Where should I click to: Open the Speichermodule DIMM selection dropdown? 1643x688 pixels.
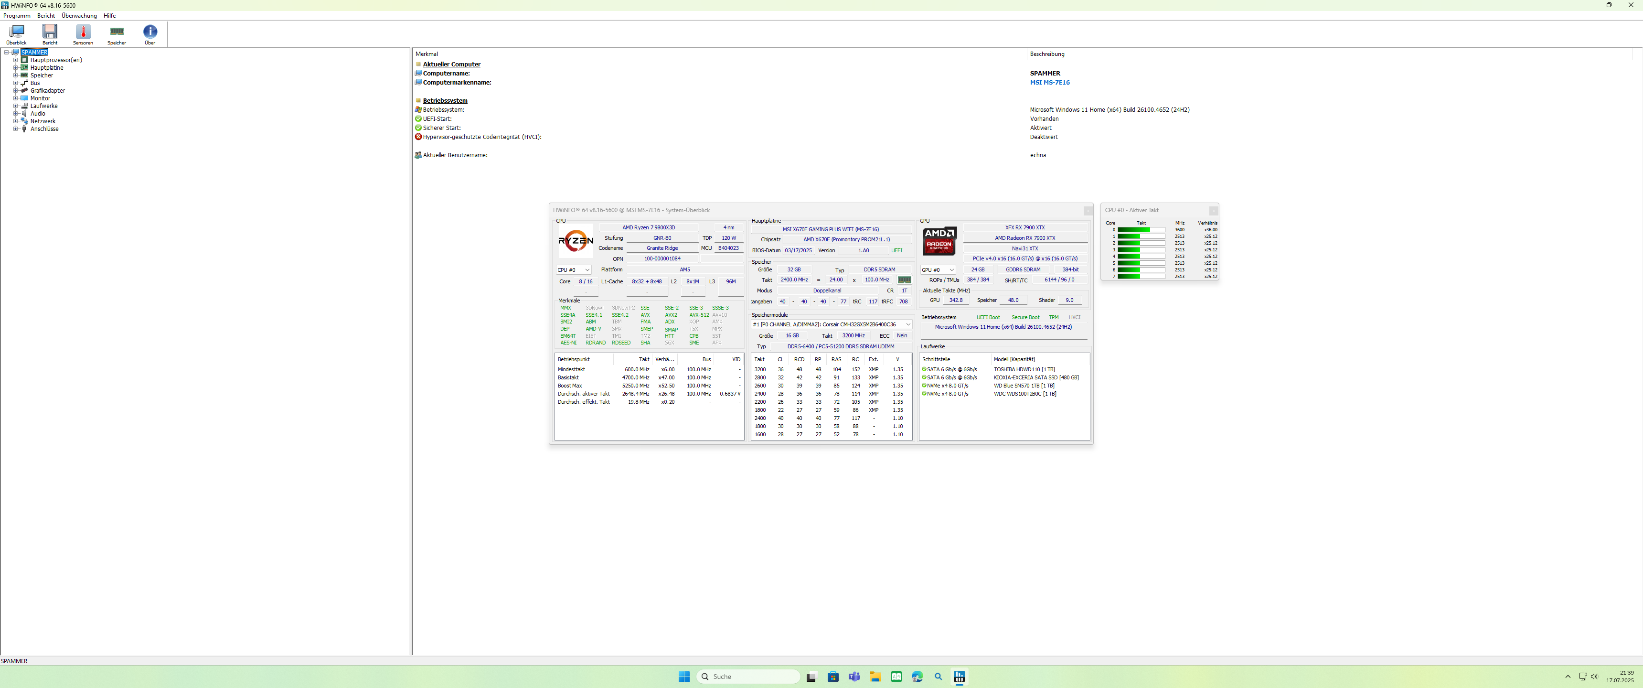click(x=832, y=325)
